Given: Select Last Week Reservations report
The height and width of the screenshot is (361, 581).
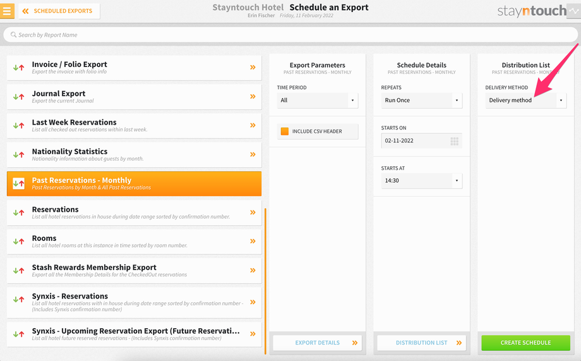Looking at the screenshot, I should click(x=134, y=126).
